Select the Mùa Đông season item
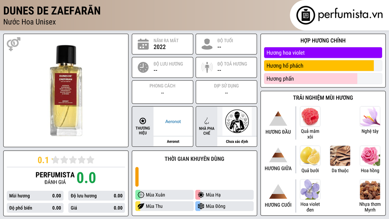This screenshot has height=219, width=389. [225, 206]
